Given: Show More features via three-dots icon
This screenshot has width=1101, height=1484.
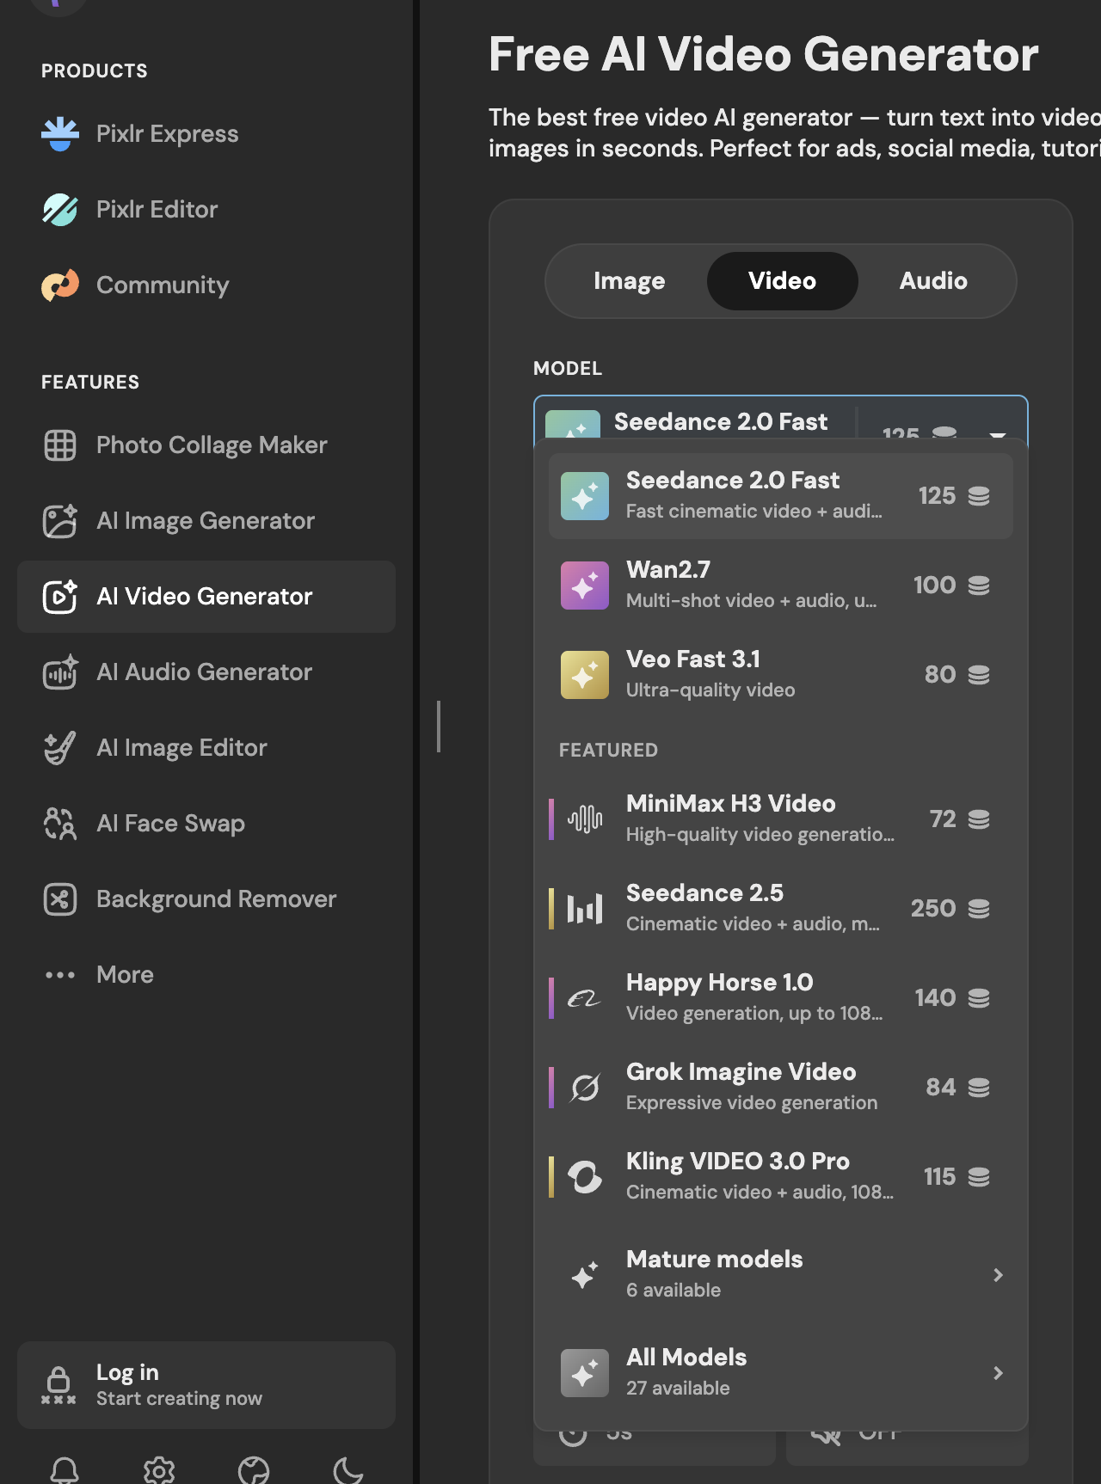Looking at the screenshot, I should pos(60,975).
